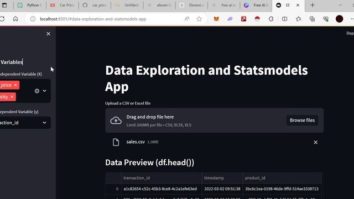Open the red-and-white ball extension icon
This screenshot has height=199, width=354.
pos(257,19)
